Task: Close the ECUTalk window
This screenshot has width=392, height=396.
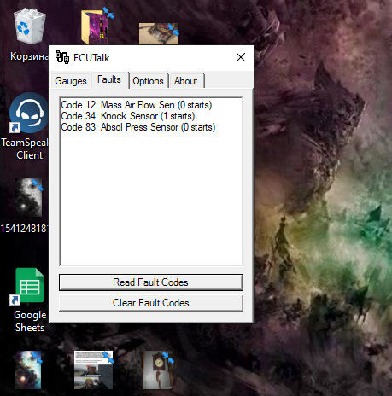Action: tap(241, 57)
